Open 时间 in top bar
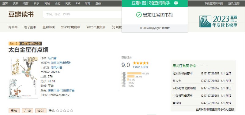Screen dimensions: 245x115 tap(88, 3)
